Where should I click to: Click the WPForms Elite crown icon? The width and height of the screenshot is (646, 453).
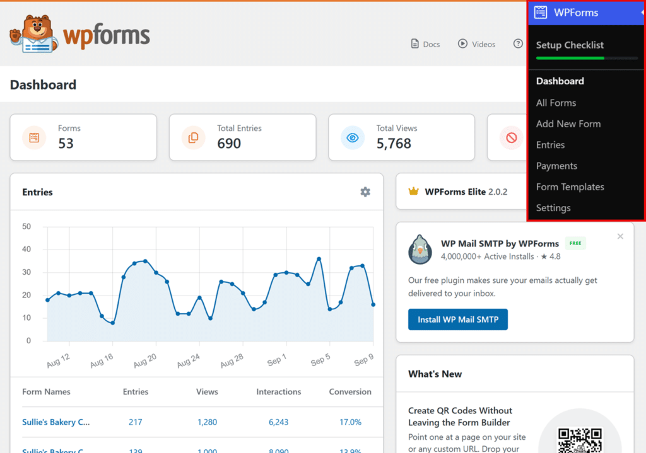point(413,192)
